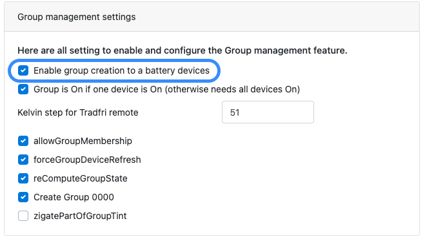Enable zigatePartOfGroupTint checkbox
The width and height of the screenshot is (425, 241).
click(x=23, y=216)
